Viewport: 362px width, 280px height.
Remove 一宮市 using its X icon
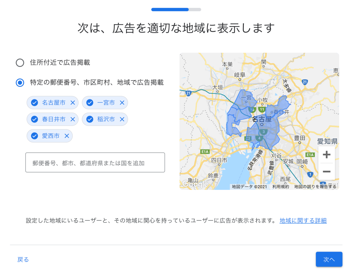coord(122,103)
